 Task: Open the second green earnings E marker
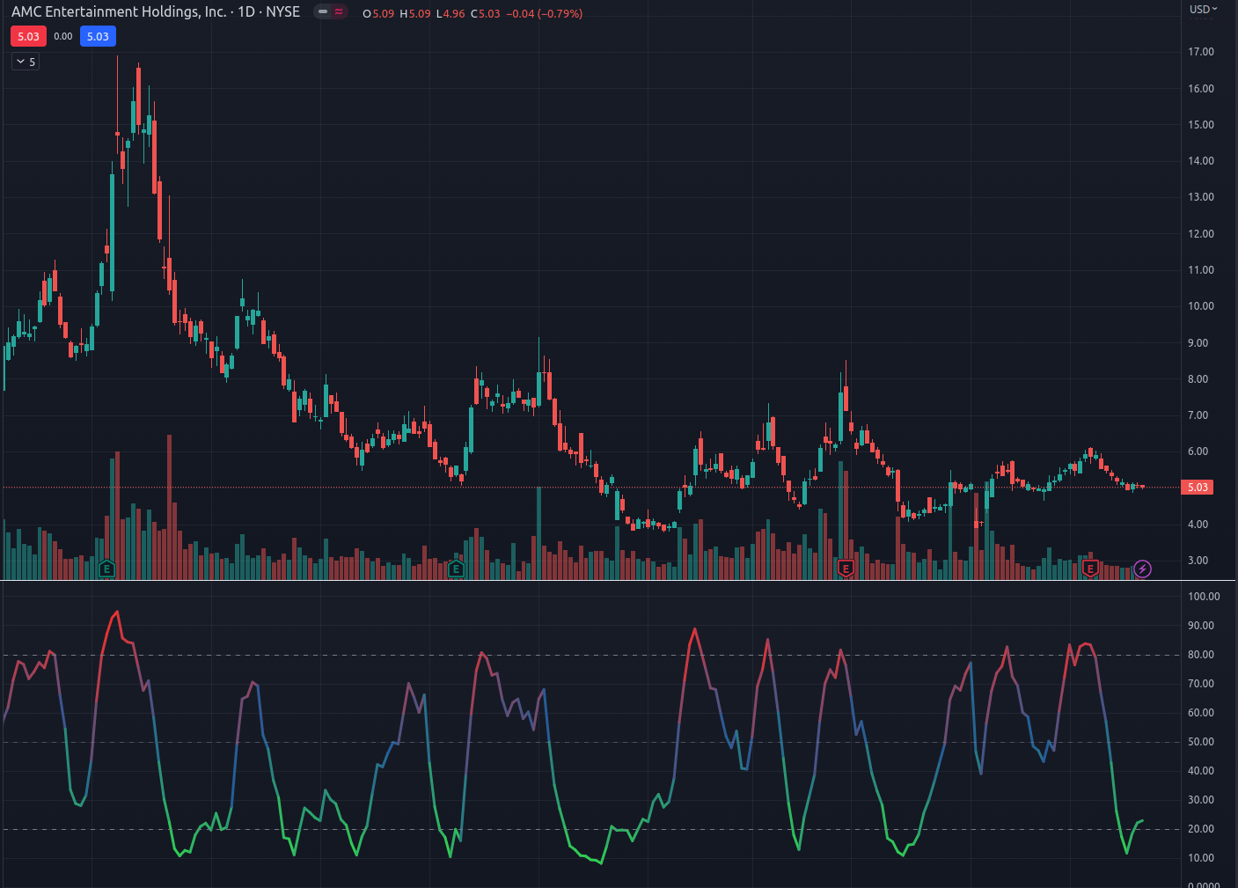tap(456, 569)
